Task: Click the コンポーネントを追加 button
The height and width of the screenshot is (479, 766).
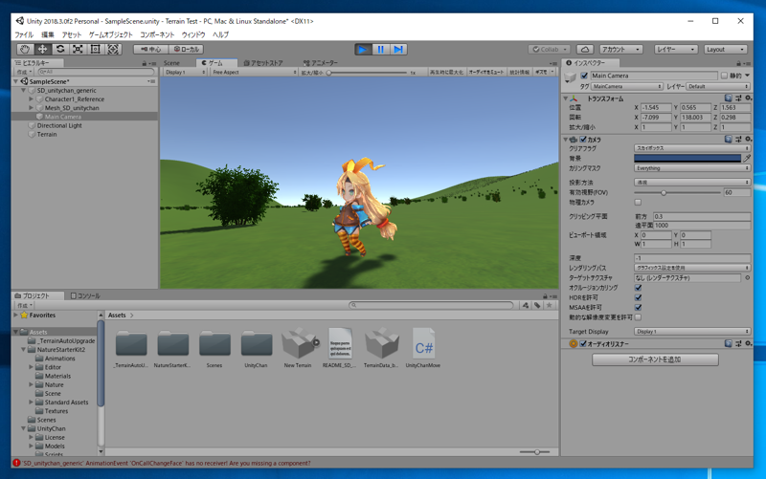Action: tap(655, 359)
